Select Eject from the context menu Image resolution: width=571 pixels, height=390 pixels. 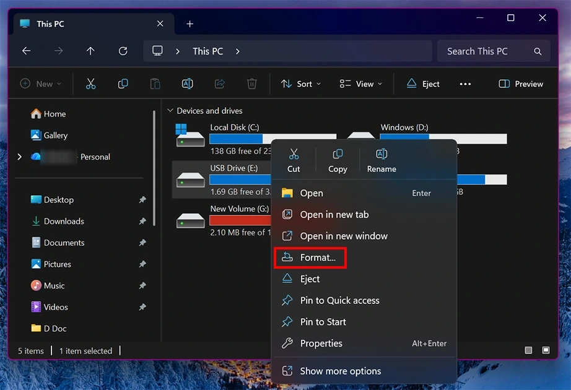click(364, 279)
